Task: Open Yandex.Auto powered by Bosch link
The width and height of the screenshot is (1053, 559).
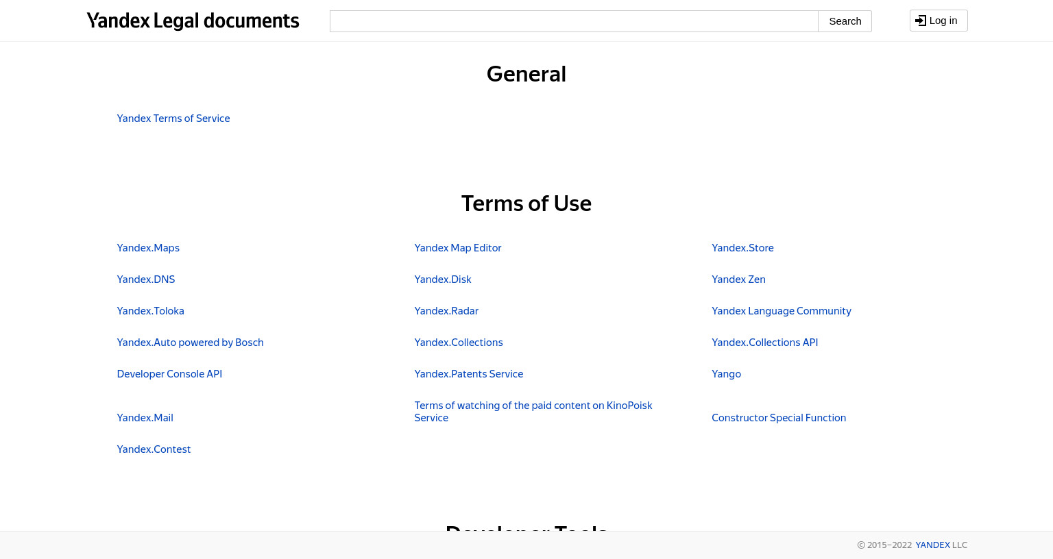Action: pos(190,343)
